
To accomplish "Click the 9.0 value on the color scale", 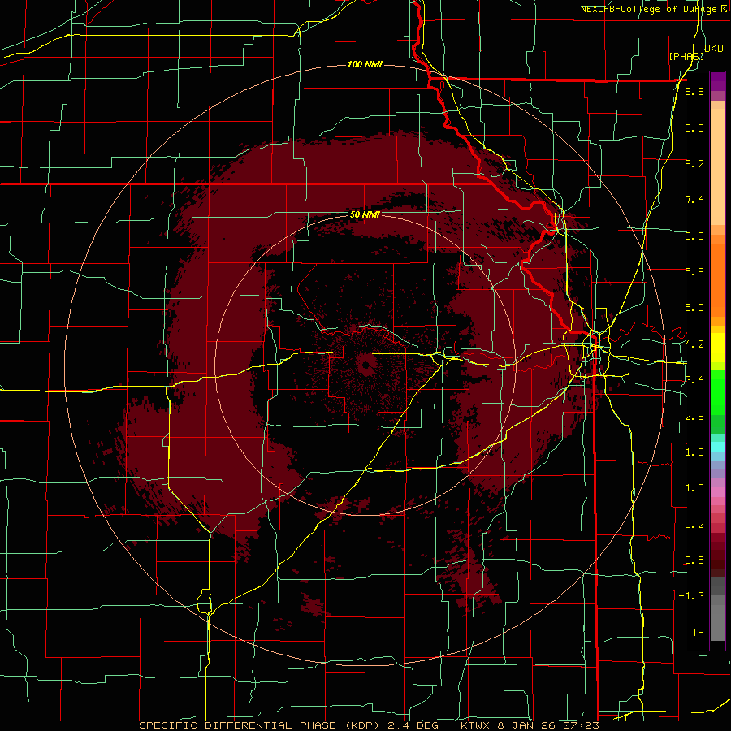I will pyautogui.click(x=694, y=128).
